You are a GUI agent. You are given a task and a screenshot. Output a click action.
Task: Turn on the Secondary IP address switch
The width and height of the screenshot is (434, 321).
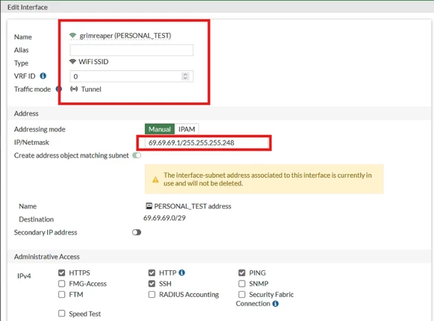137,232
